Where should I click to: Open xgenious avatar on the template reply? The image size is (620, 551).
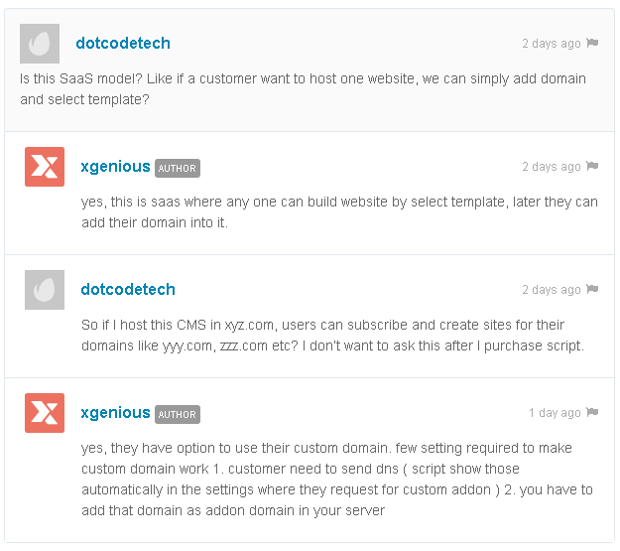pos(45,167)
